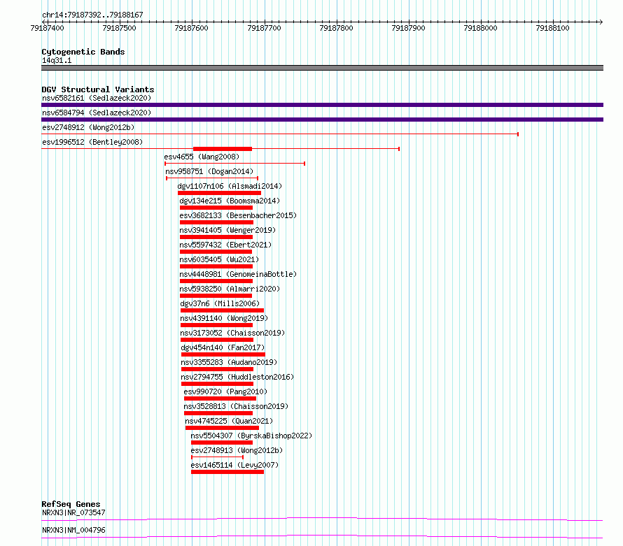Viewport: 623px width, 546px height.
Task: Click ruler position 79187800
Action: 336,28
